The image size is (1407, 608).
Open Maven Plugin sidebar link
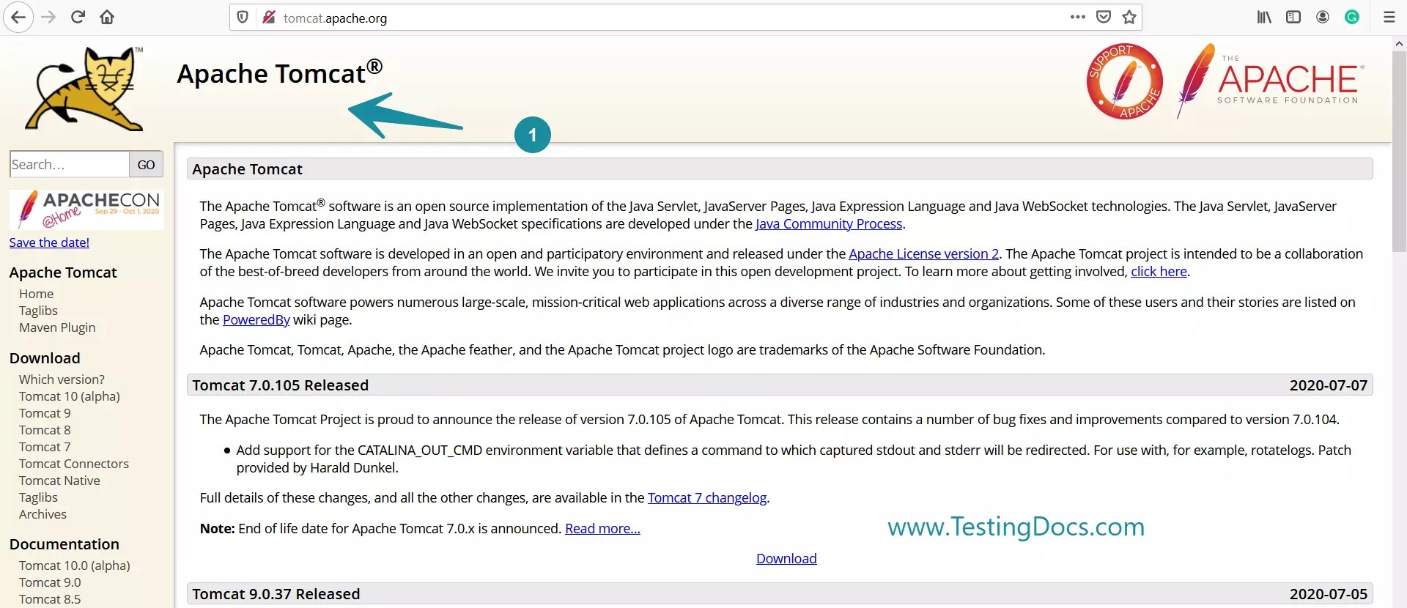pos(57,327)
